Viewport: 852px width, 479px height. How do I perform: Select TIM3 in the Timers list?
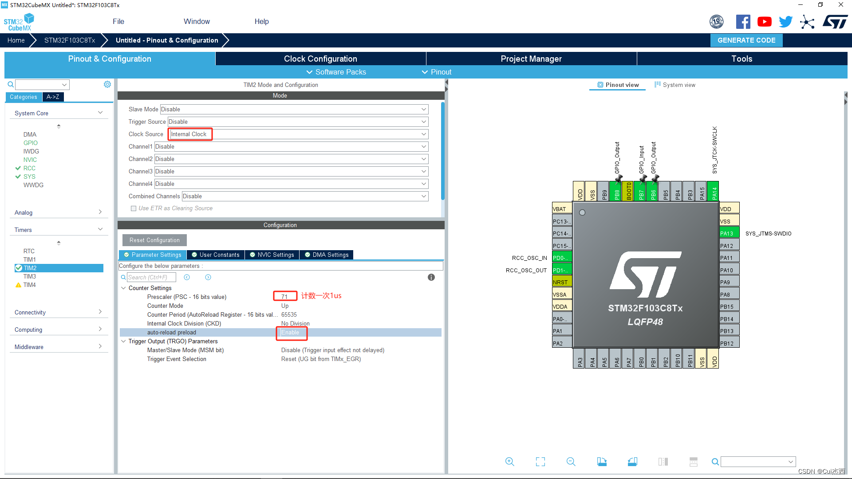pyautogui.click(x=30, y=276)
